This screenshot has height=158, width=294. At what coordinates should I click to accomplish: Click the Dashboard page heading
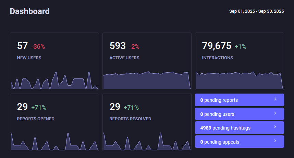30,11
